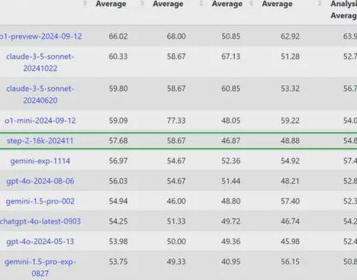Open the gpt-4o-2024-05-13 model link
The image size is (357, 280).
point(40,241)
